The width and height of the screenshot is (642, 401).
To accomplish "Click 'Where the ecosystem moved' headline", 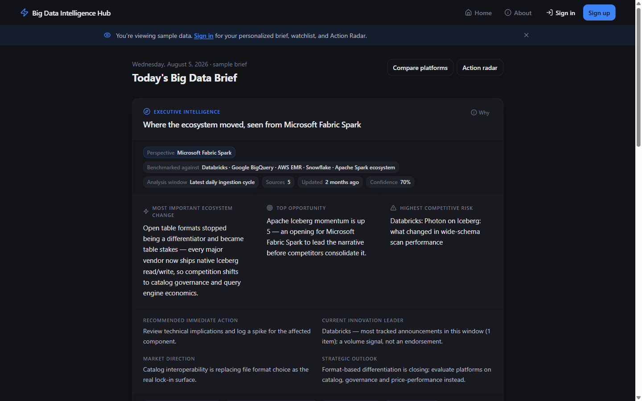I will pos(252,125).
